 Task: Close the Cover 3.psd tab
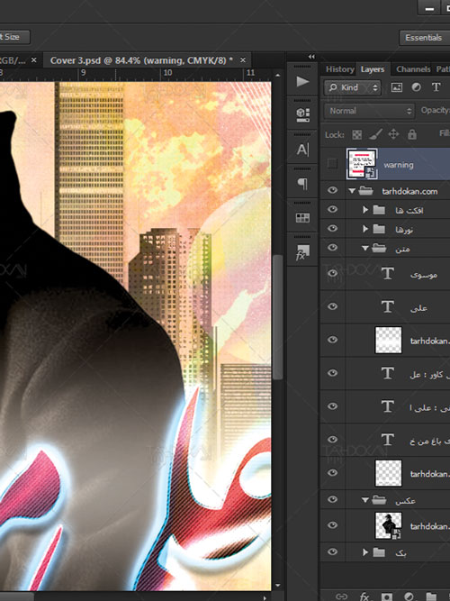[x=243, y=60]
